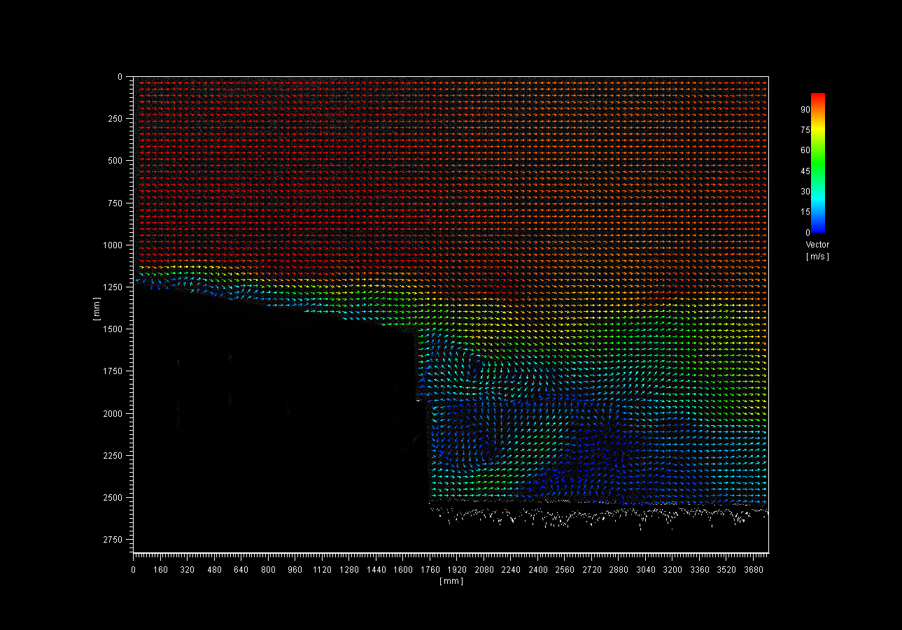Screen dimensions: 902x630
Task: Click the 2240 tick label on the horizontal axis
Action: pyautogui.click(x=510, y=570)
